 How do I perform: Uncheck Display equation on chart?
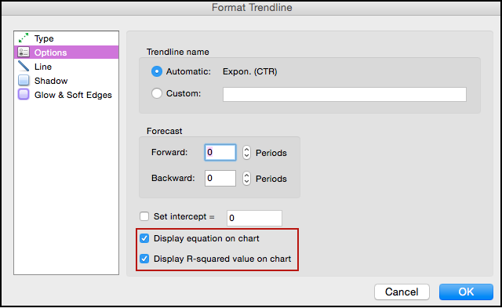pos(144,238)
